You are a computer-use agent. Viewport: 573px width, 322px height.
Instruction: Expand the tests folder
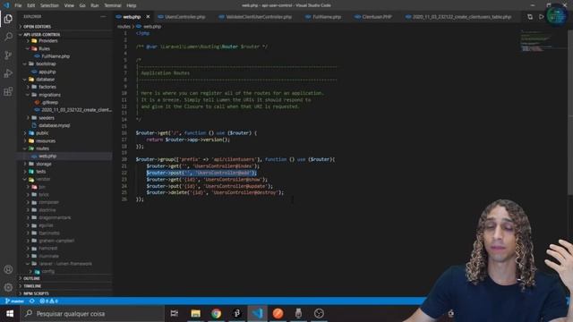click(x=41, y=172)
